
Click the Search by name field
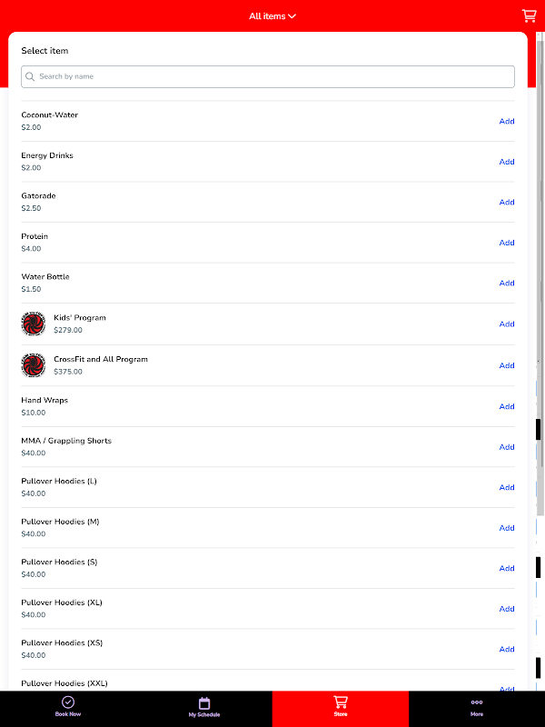(x=268, y=76)
